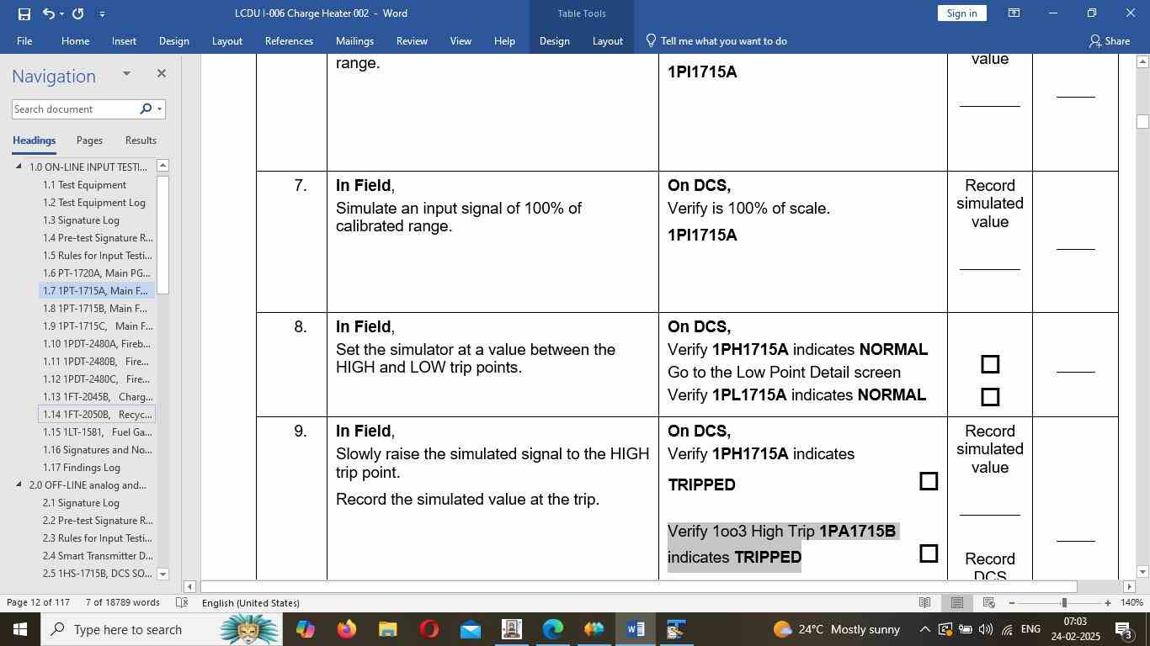The height and width of the screenshot is (646, 1150).
Task: Click the proofing errors icon in status bar
Action: point(182,603)
